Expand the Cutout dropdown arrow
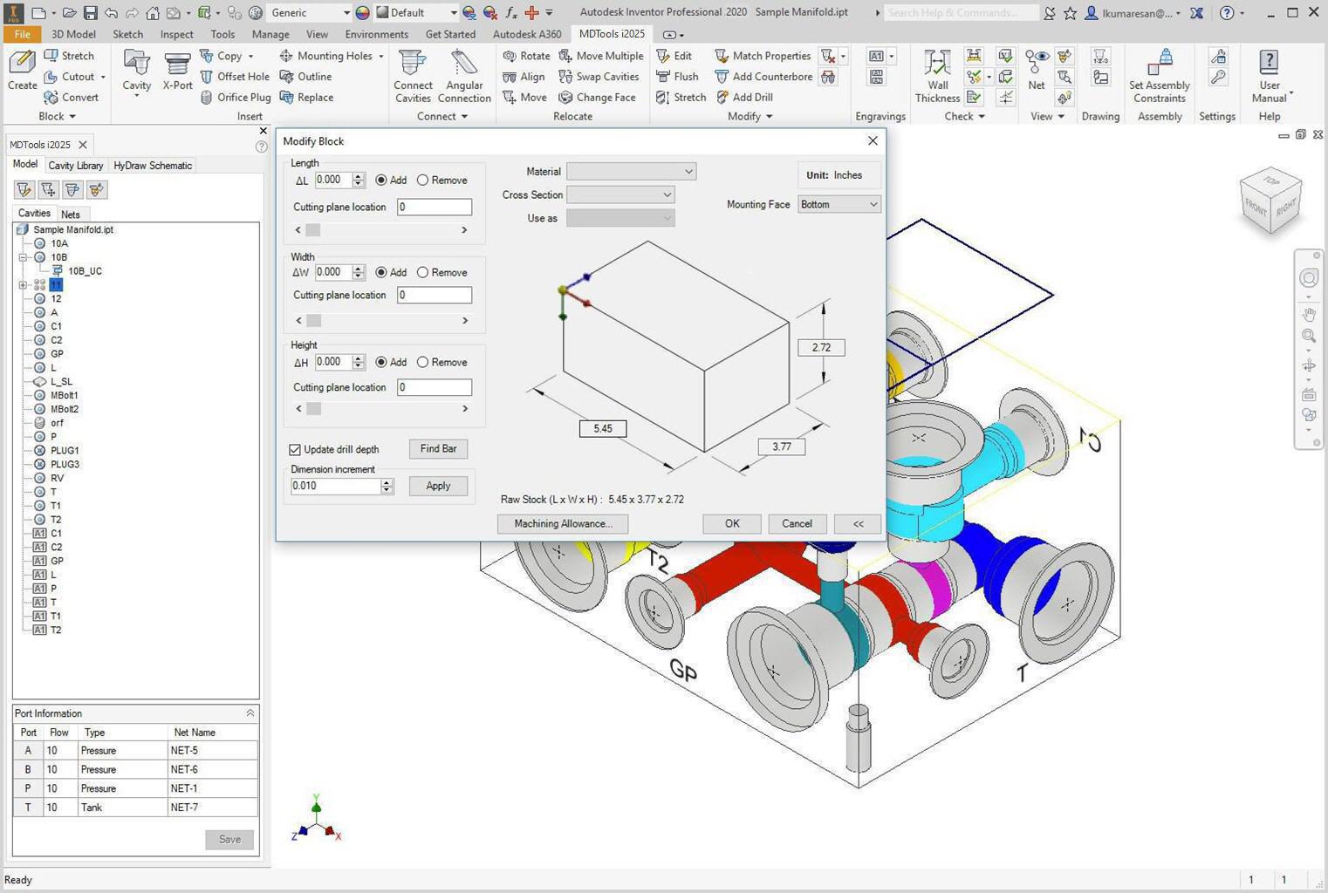 pos(103,78)
